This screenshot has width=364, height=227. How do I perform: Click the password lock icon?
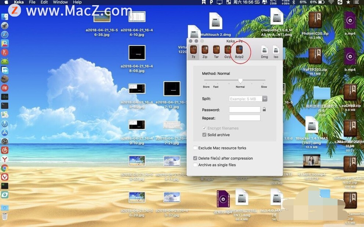coord(264,109)
